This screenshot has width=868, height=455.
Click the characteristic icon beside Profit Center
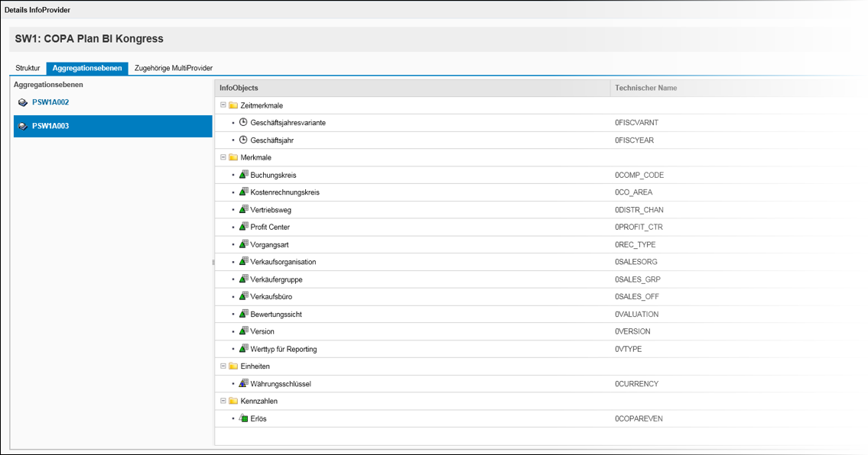click(243, 227)
